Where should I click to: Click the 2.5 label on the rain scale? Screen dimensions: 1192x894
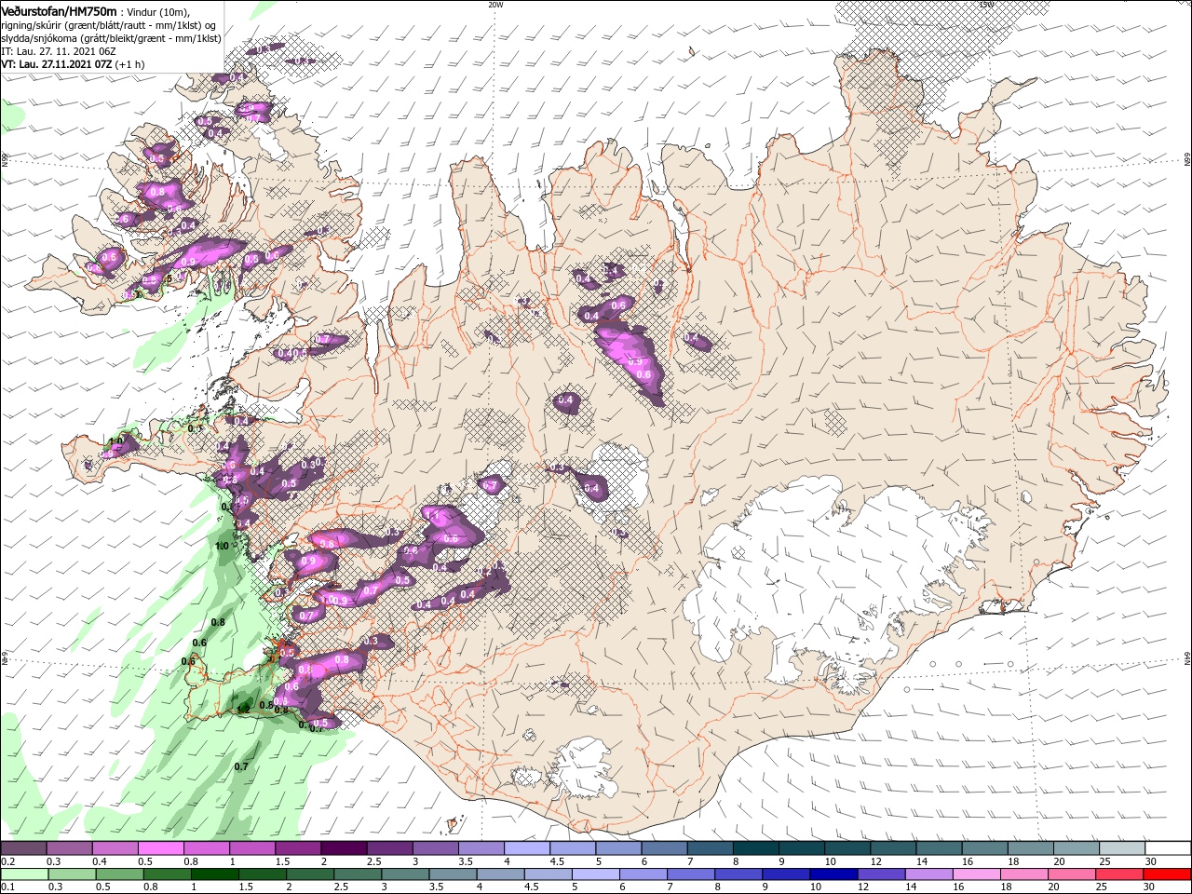(x=342, y=887)
